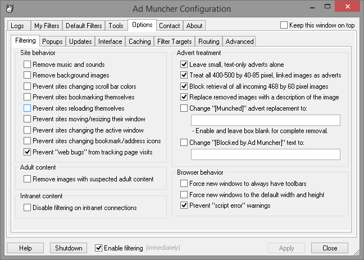
Task: Click the Shutdown button
Action: click(69, 248)
